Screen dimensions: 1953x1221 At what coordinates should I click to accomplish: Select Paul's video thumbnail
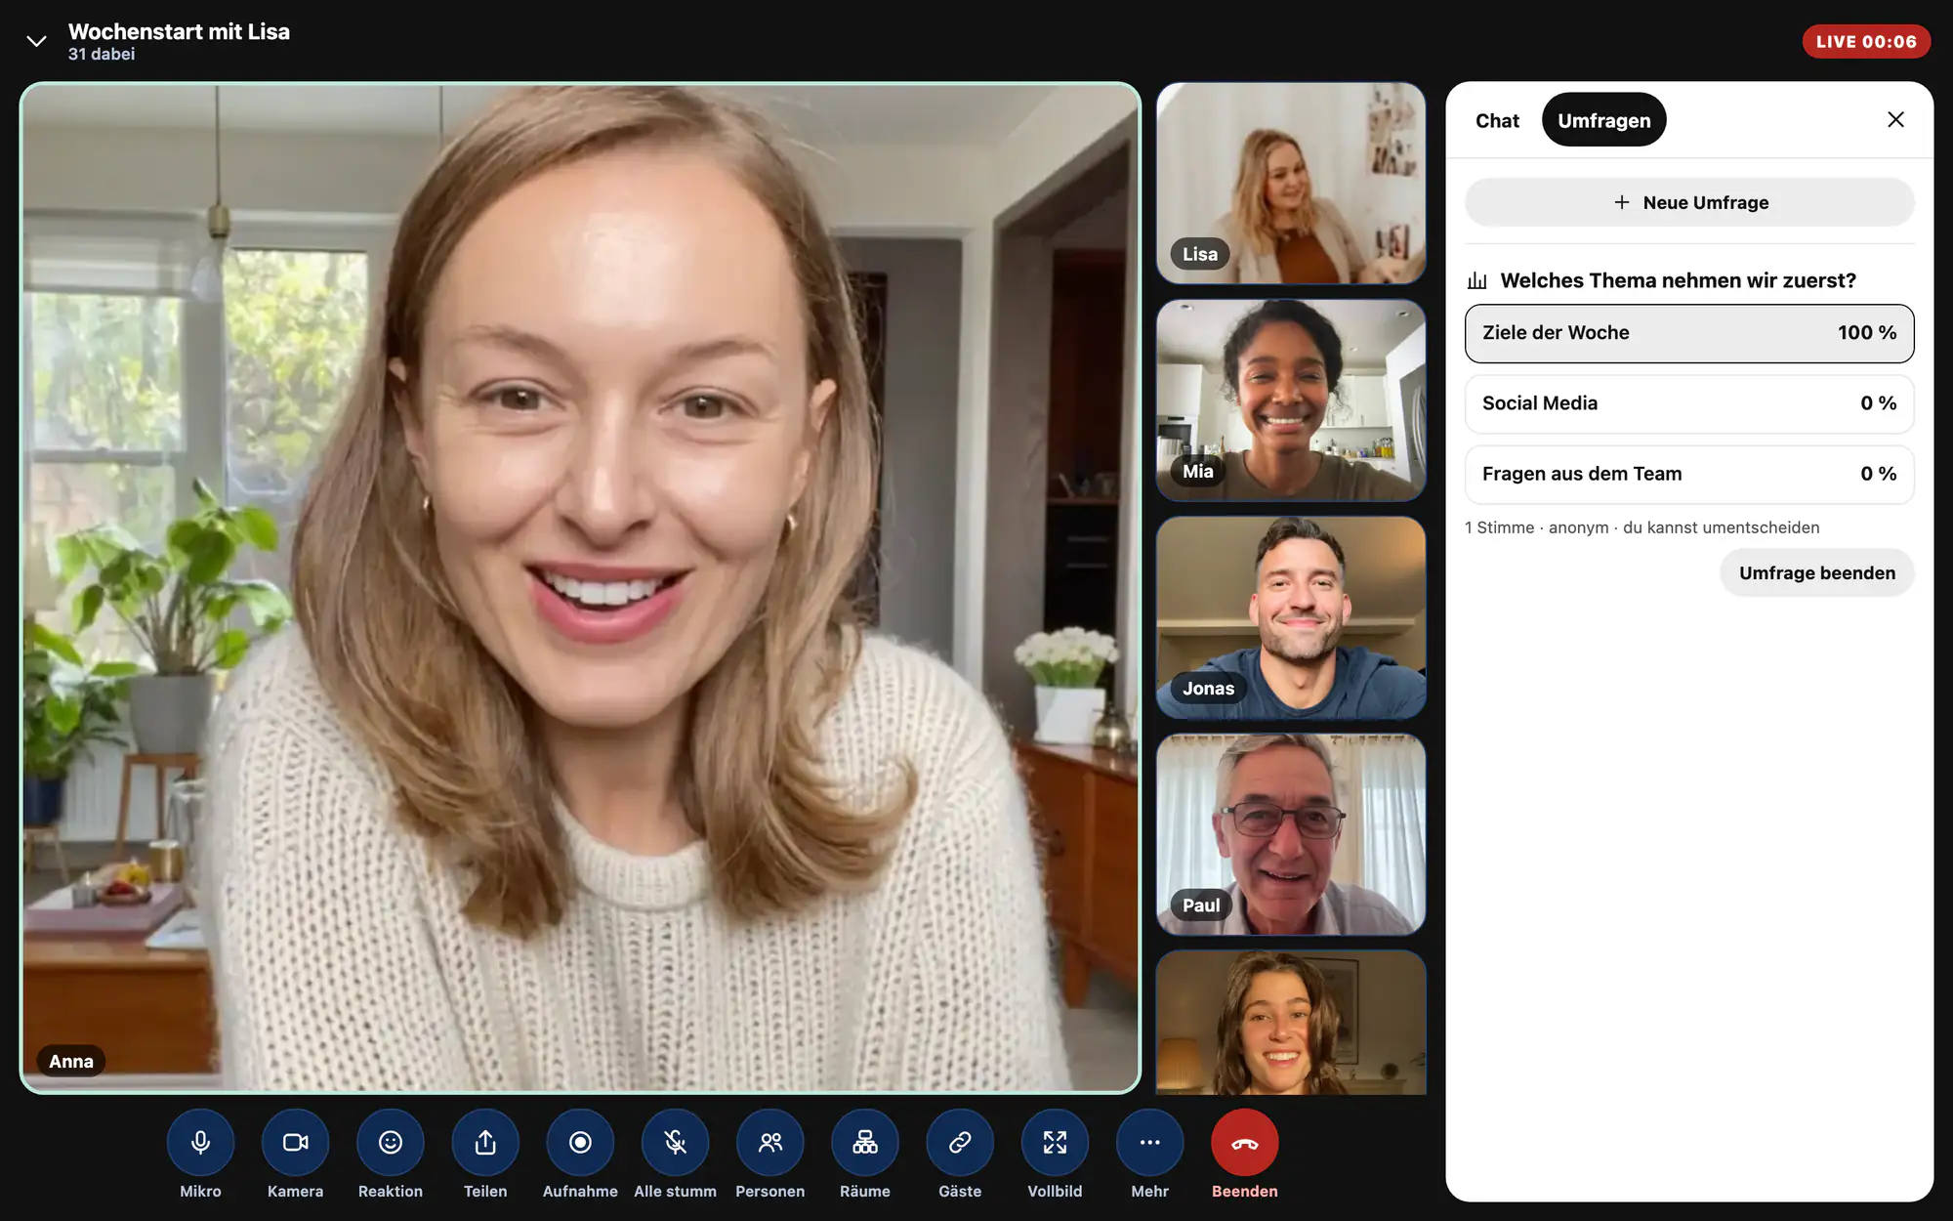[x=1291, y=835]
